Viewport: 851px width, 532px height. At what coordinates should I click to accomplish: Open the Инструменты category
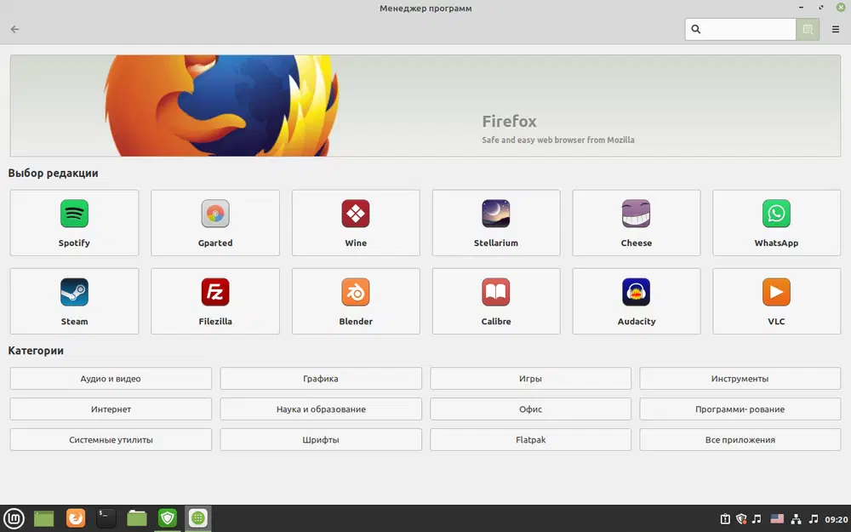pos(740,379)
